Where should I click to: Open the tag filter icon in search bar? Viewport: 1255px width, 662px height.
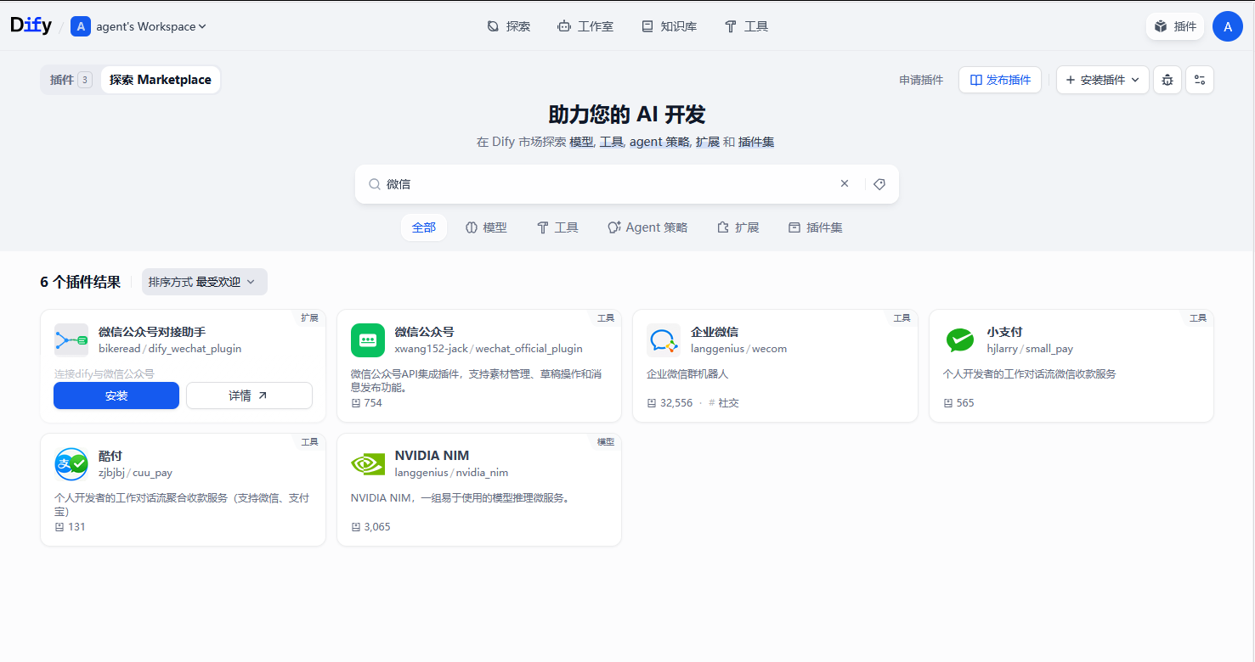[879, 184]
